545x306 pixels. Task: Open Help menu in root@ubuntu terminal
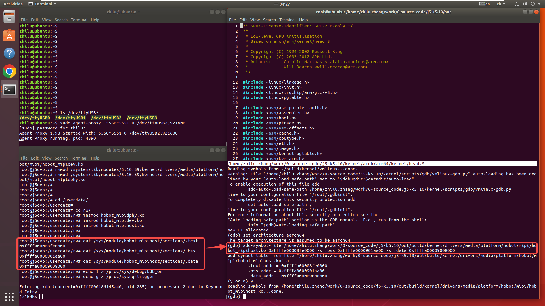tap(303, 20)
